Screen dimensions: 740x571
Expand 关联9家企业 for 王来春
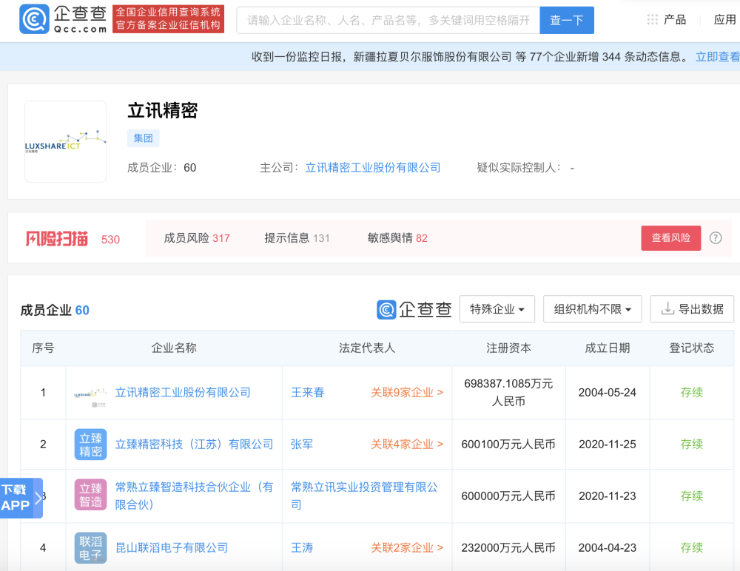point(407,393)
